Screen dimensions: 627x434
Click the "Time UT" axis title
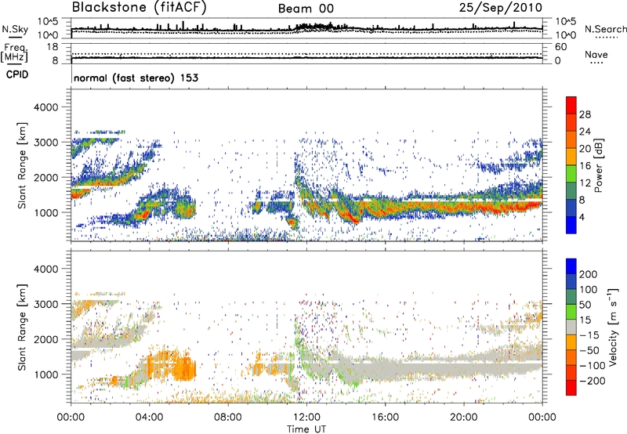click(306, 429)
